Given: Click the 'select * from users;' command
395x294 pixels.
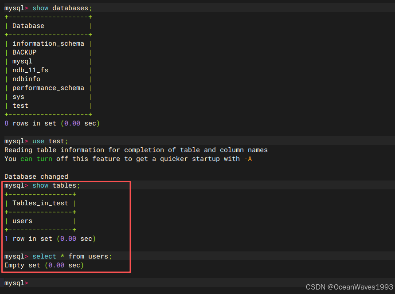Looking at the screenshot, I should tap(72, 256).
